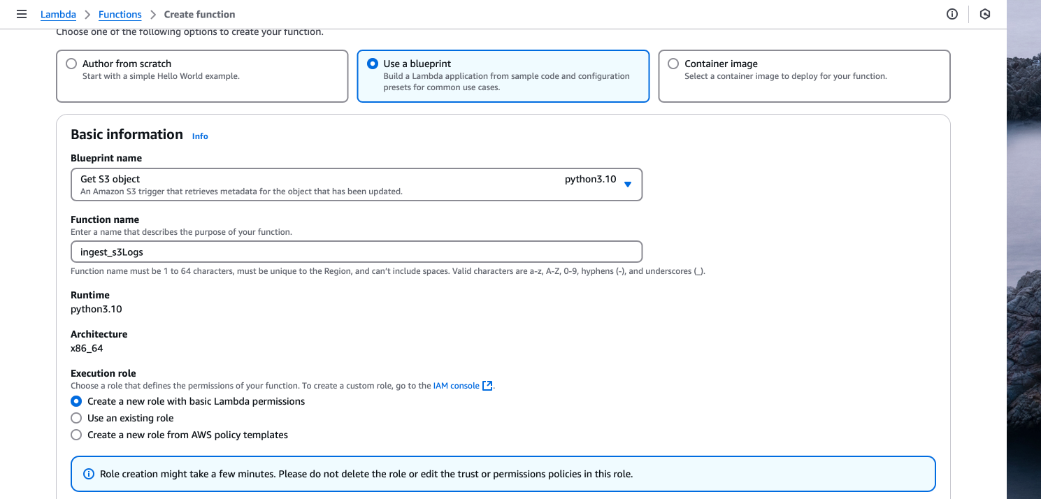Click the Function name label
Screen dimensions: 1041x499
(x=105, y=219)
